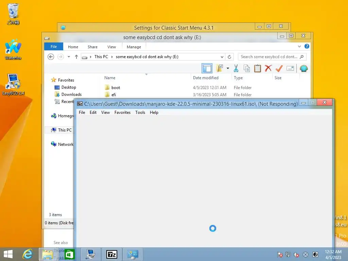Click the orange checkmark Properties icon
Image resolution: width=348 pixels, height=261 pixels.
coord(279,68)
